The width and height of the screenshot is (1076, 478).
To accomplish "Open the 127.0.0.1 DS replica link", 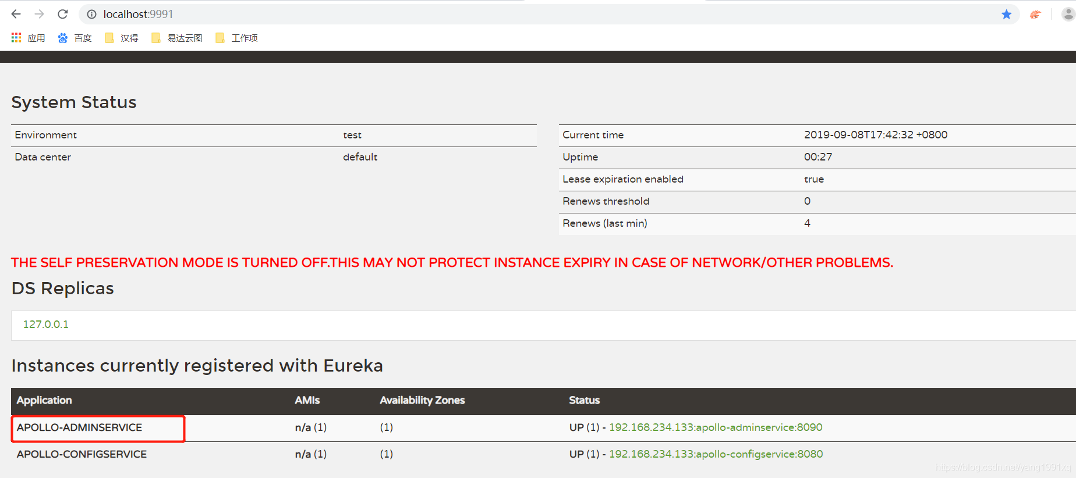I will [x=45, y=324].
